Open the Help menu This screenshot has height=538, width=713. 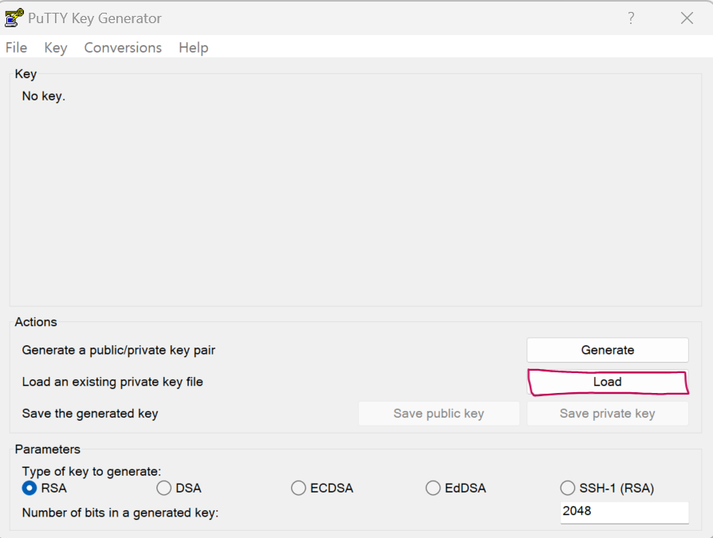click(193, 48)
